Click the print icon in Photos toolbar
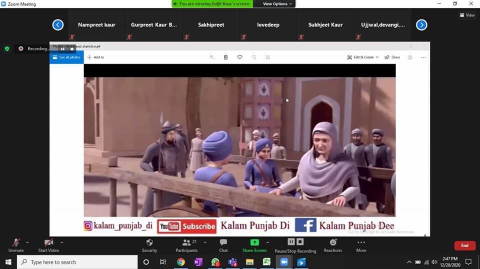 410,57
